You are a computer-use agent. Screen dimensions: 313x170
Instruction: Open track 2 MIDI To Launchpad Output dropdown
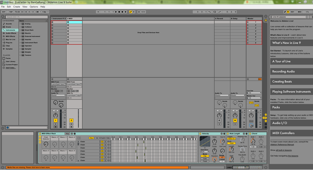pyautogui.click(x=74, y=95)
